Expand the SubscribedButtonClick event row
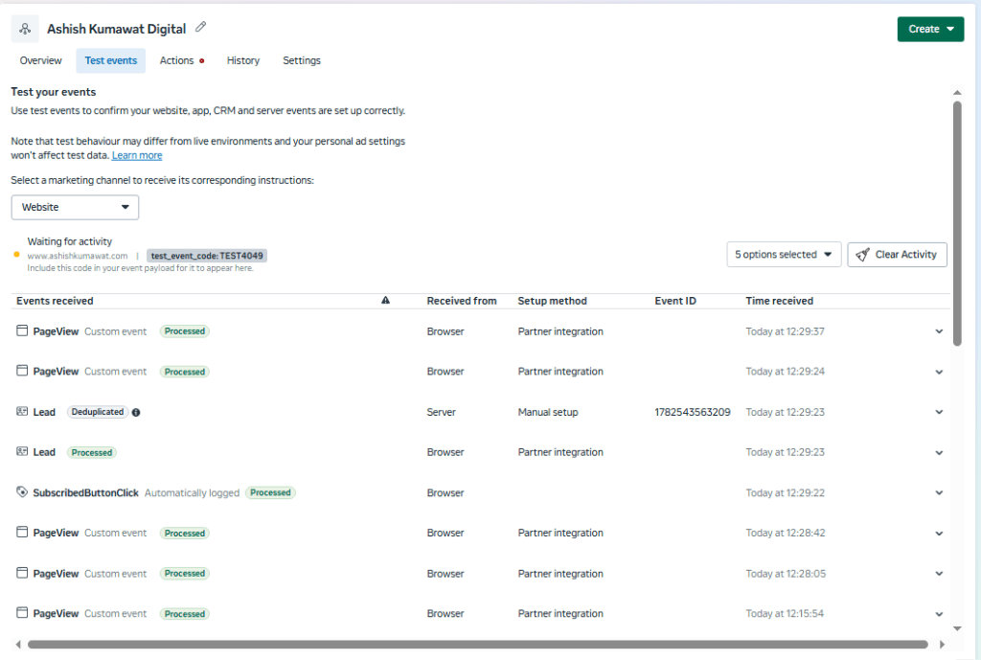 pyautogui.click(x=939, y=493)
